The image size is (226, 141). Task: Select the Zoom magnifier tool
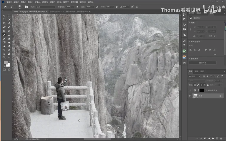pyautogui.click(x=4, y=58)
